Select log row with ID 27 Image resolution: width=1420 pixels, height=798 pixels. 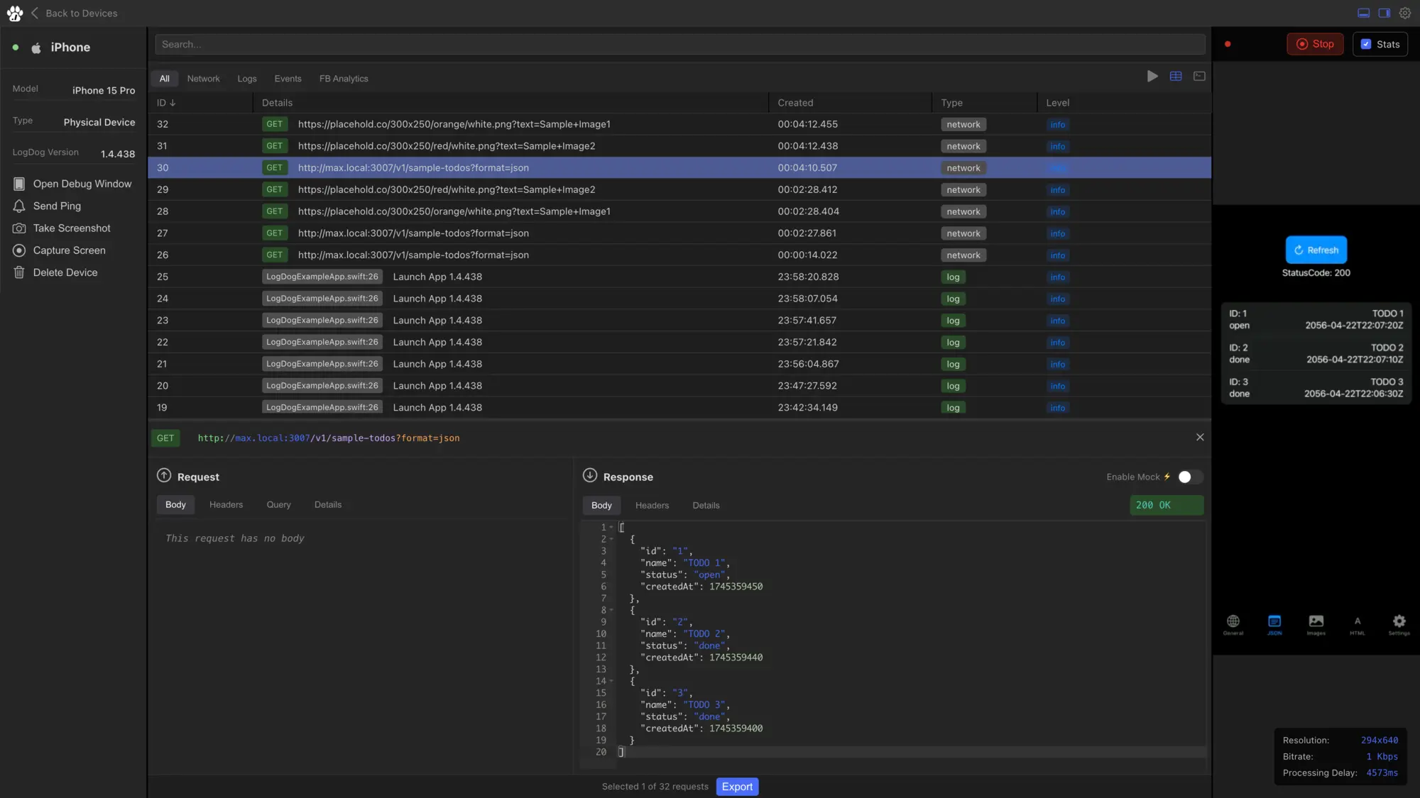(x=679, y=233)
